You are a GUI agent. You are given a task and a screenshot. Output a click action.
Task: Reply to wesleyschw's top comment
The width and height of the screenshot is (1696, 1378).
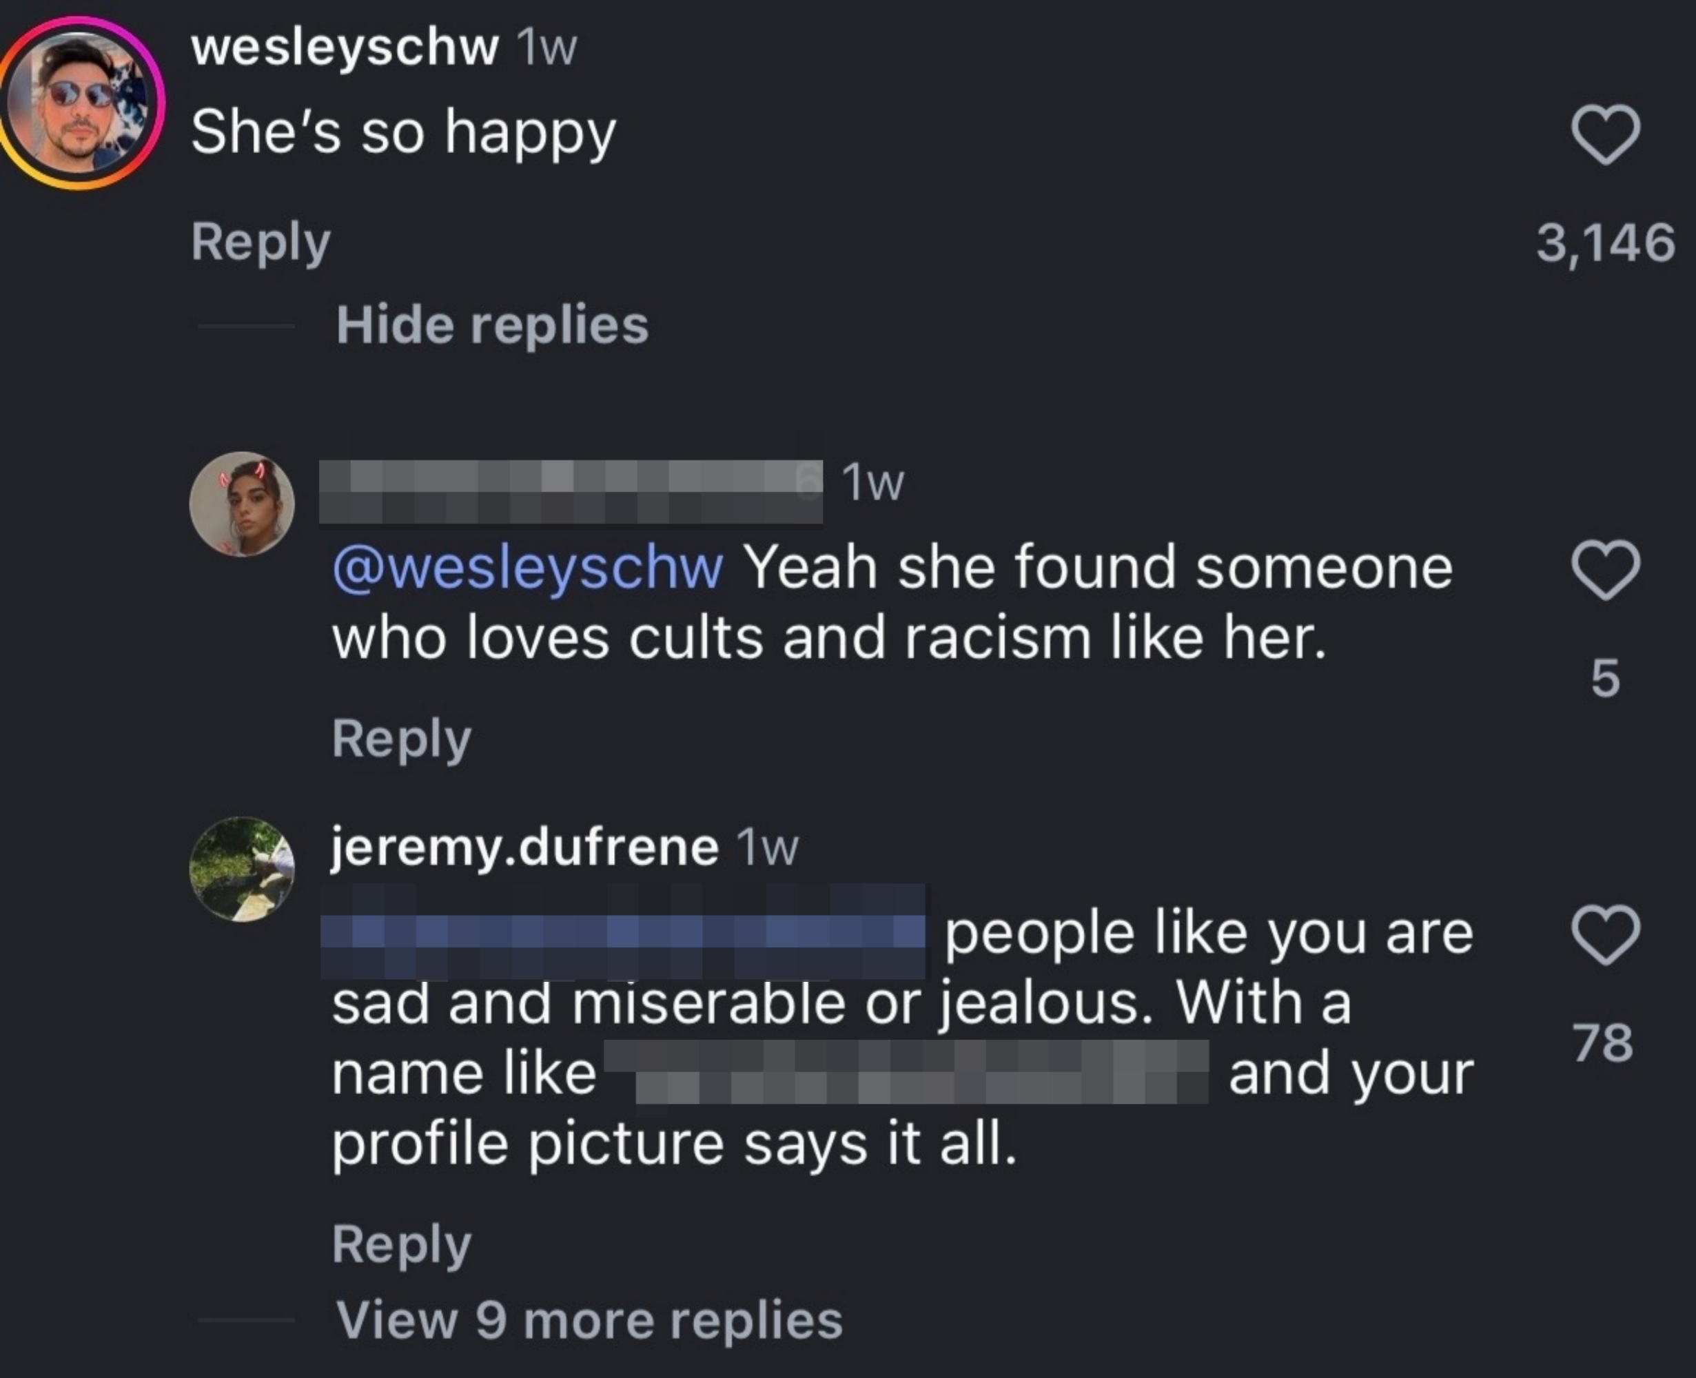(260, 242)
